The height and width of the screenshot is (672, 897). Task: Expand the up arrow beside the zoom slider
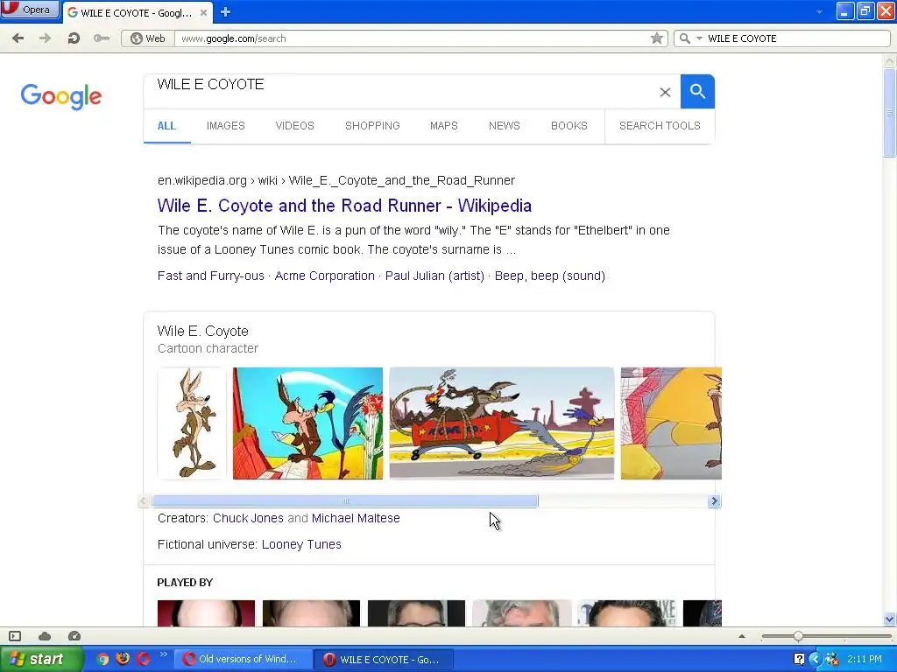[x=742, y=636]
